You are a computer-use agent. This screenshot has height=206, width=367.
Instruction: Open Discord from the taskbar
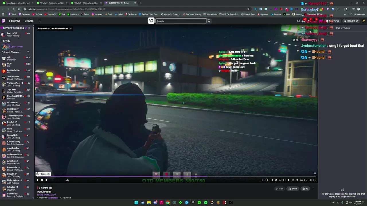155,203
